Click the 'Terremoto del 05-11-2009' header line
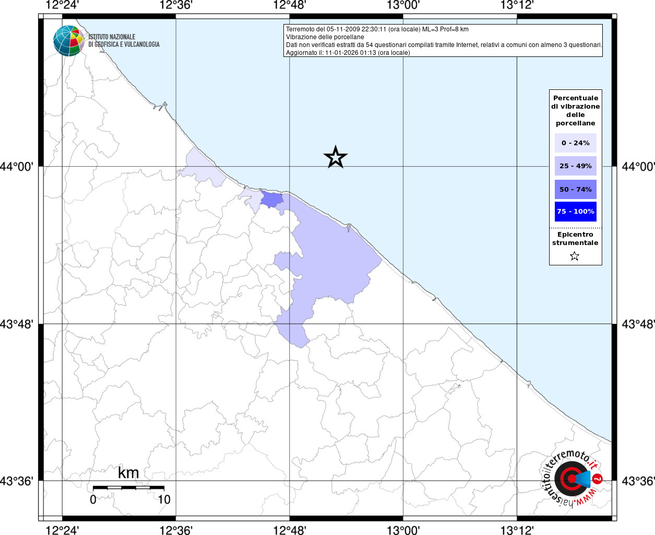The height and width of the screenshot is (535, 655). click(x=377, y=29)
